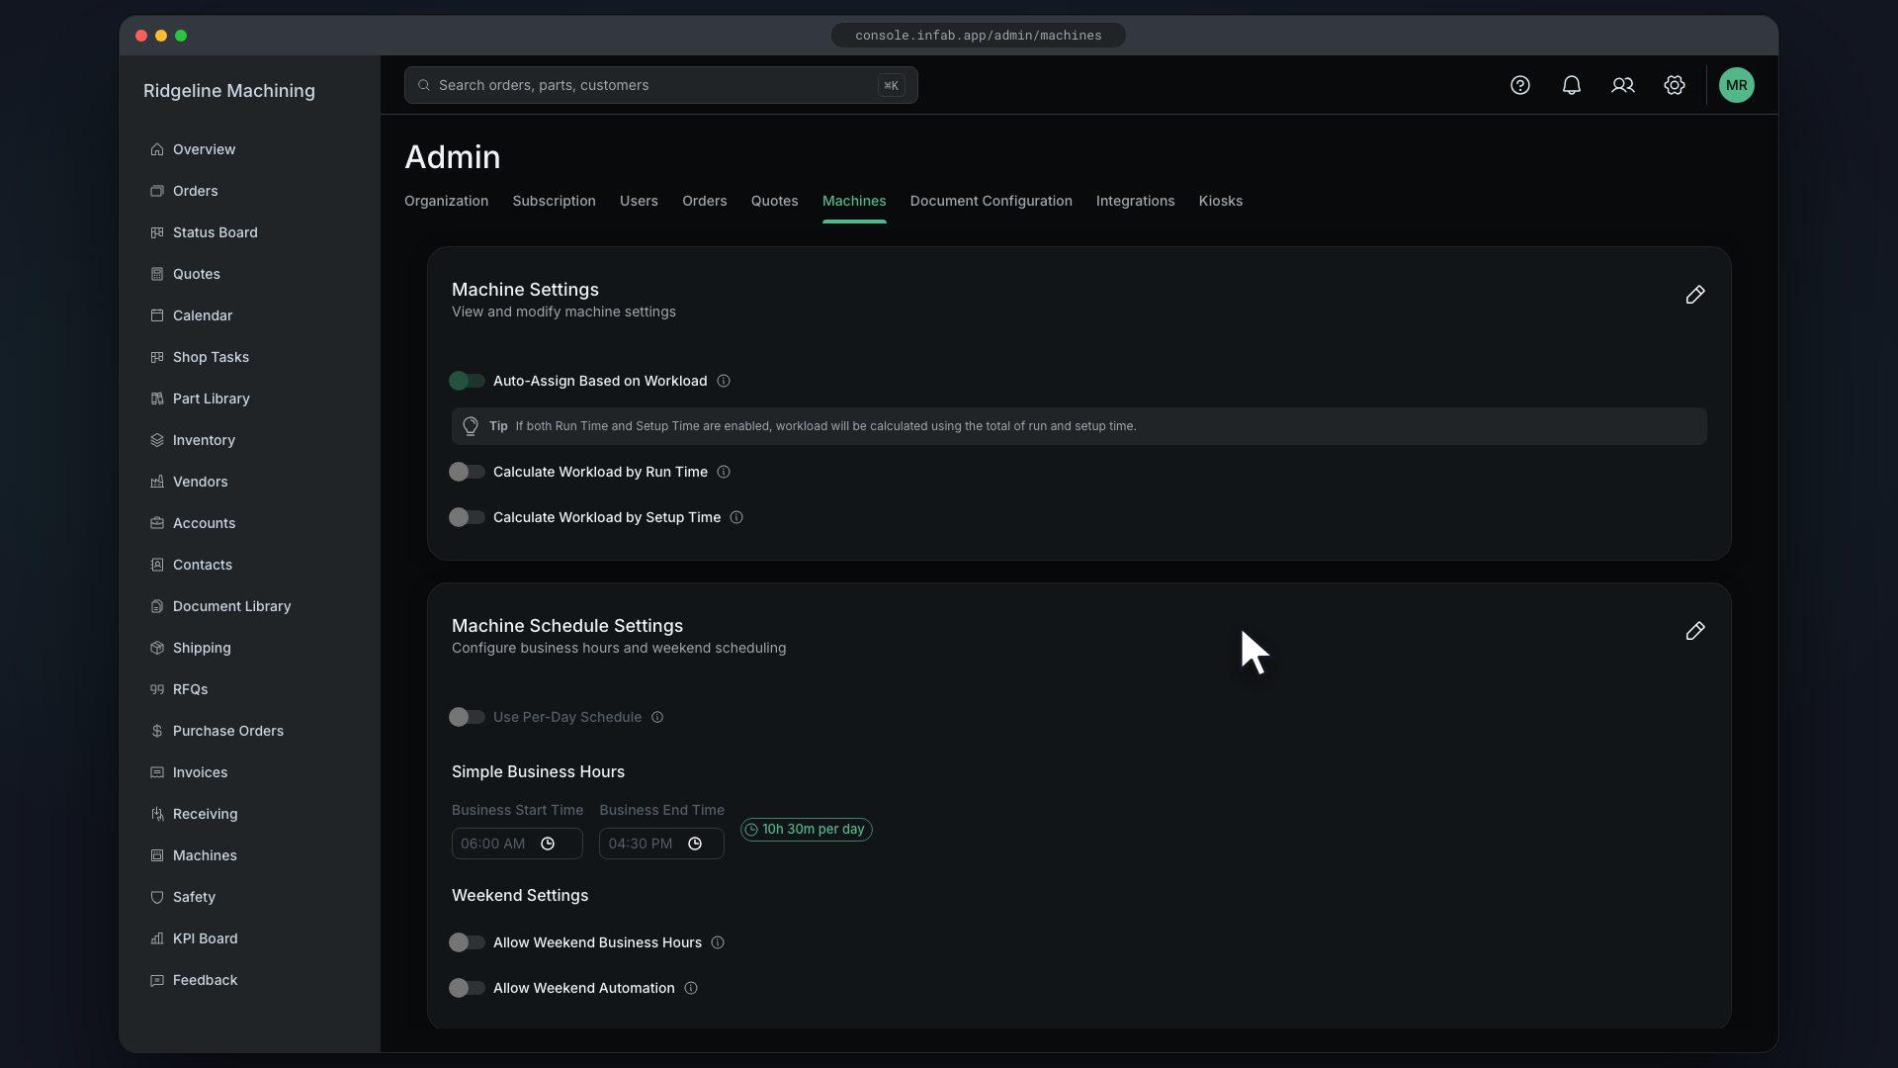Click the Business Start Time field
The width and height of the screenshot is (1898, 1068).
click(x=517, y=844)
